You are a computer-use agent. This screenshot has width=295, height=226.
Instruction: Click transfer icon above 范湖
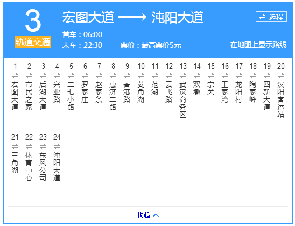(x=155, y=76)
